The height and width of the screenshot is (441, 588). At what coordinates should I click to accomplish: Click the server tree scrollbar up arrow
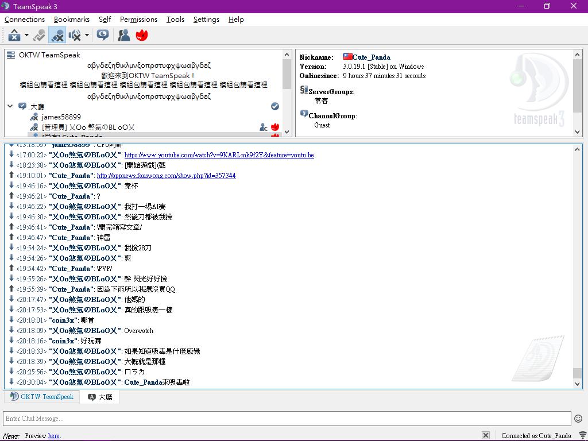tap(287, 55)
